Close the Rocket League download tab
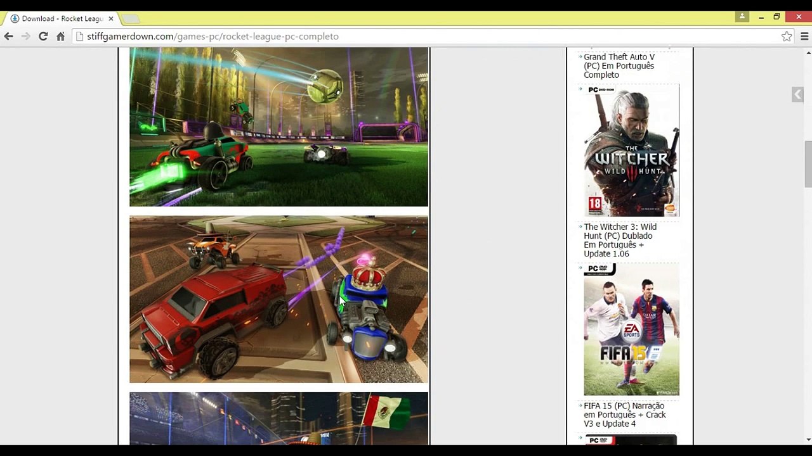The width and height of the screenshot is (812, 456). pos(110,19)
